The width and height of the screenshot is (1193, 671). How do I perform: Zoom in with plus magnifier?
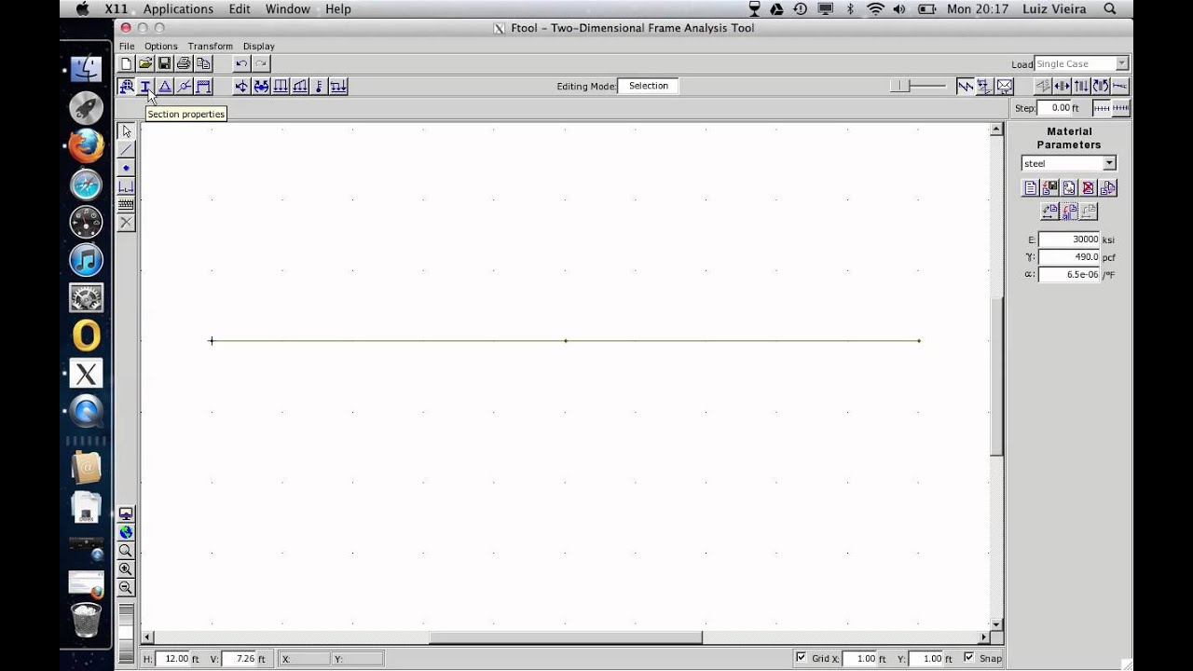[x=126, y=569]
